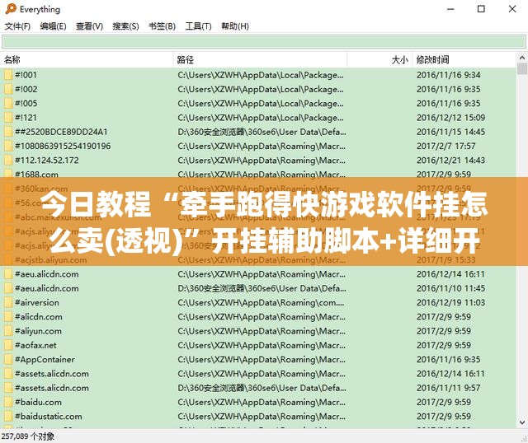Image resolution: width=528 pixels, height=443 pixels.
Task: Click date 2016/12/21 14:43
Action: pyautogui.click(x=451, y=161)
